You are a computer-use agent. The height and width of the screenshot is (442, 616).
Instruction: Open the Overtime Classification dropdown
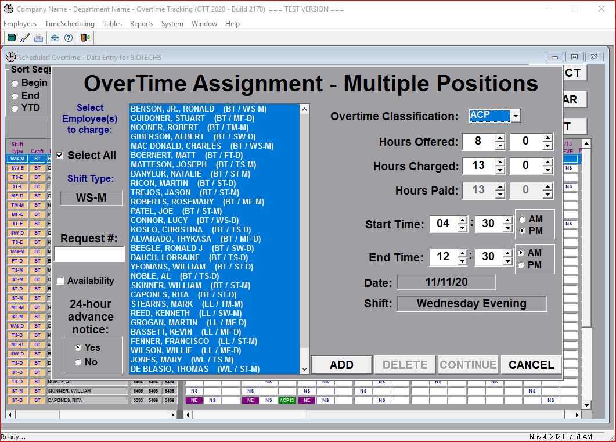coord(516,116)
